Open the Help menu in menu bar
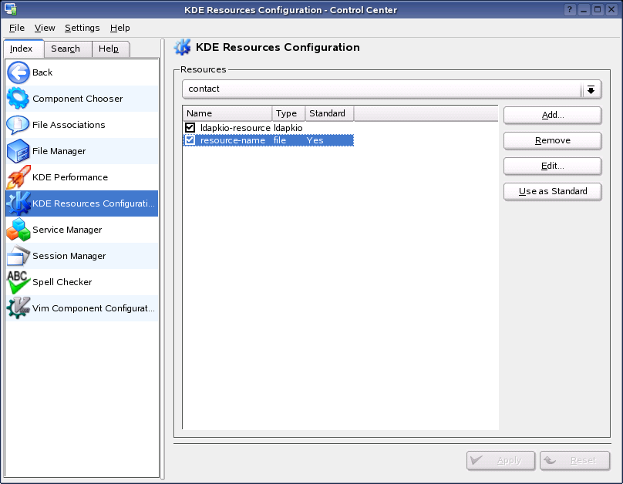 point(120,28)
